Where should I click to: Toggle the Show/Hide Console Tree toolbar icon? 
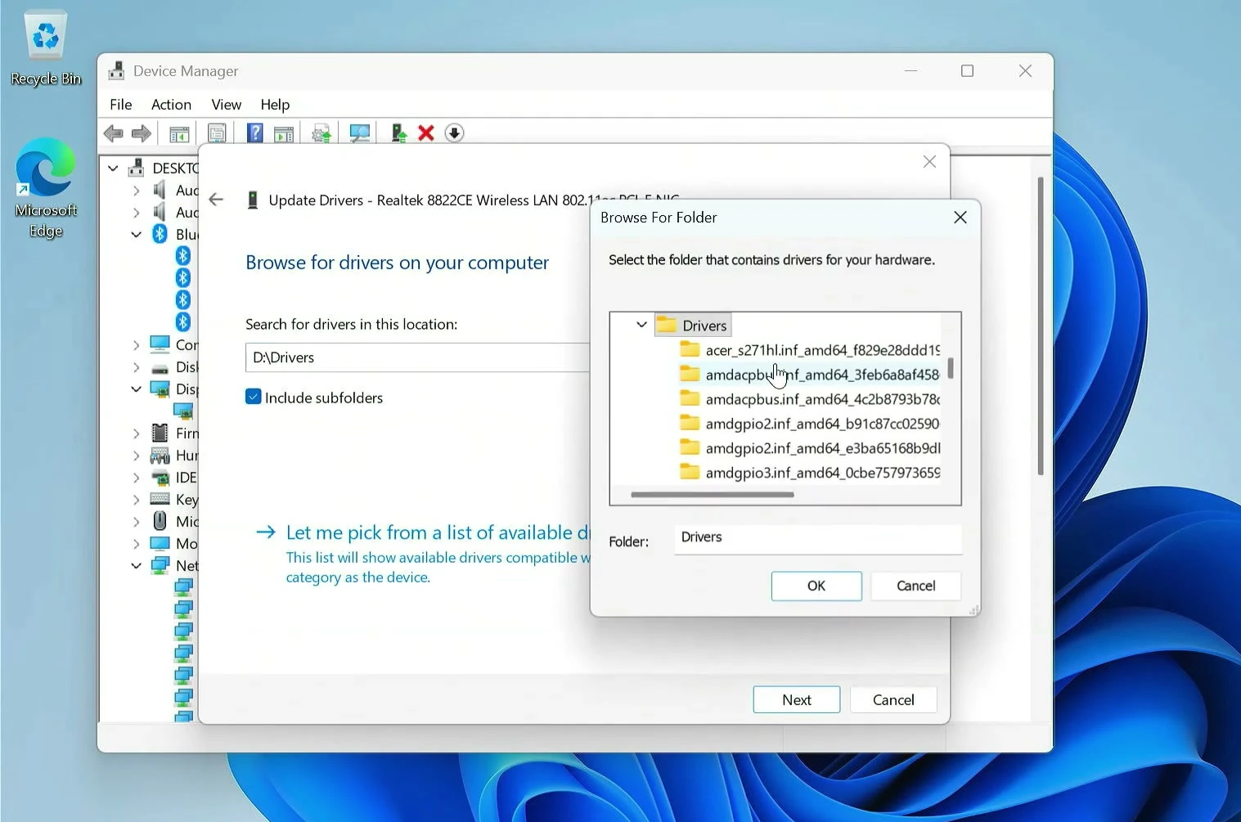(179, 133)
